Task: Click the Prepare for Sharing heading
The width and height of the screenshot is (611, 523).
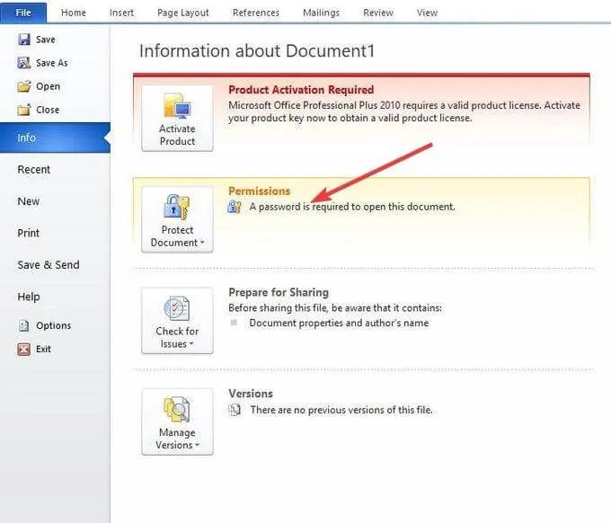Action: [279, 292]
